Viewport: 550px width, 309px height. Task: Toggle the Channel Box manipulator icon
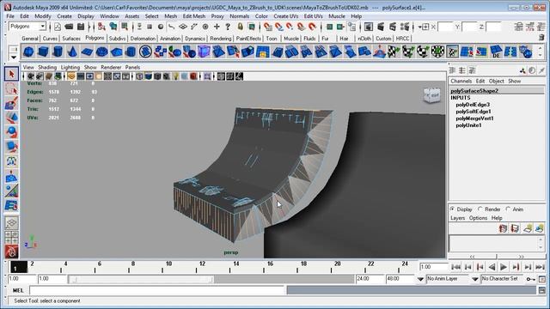point(522,70)
